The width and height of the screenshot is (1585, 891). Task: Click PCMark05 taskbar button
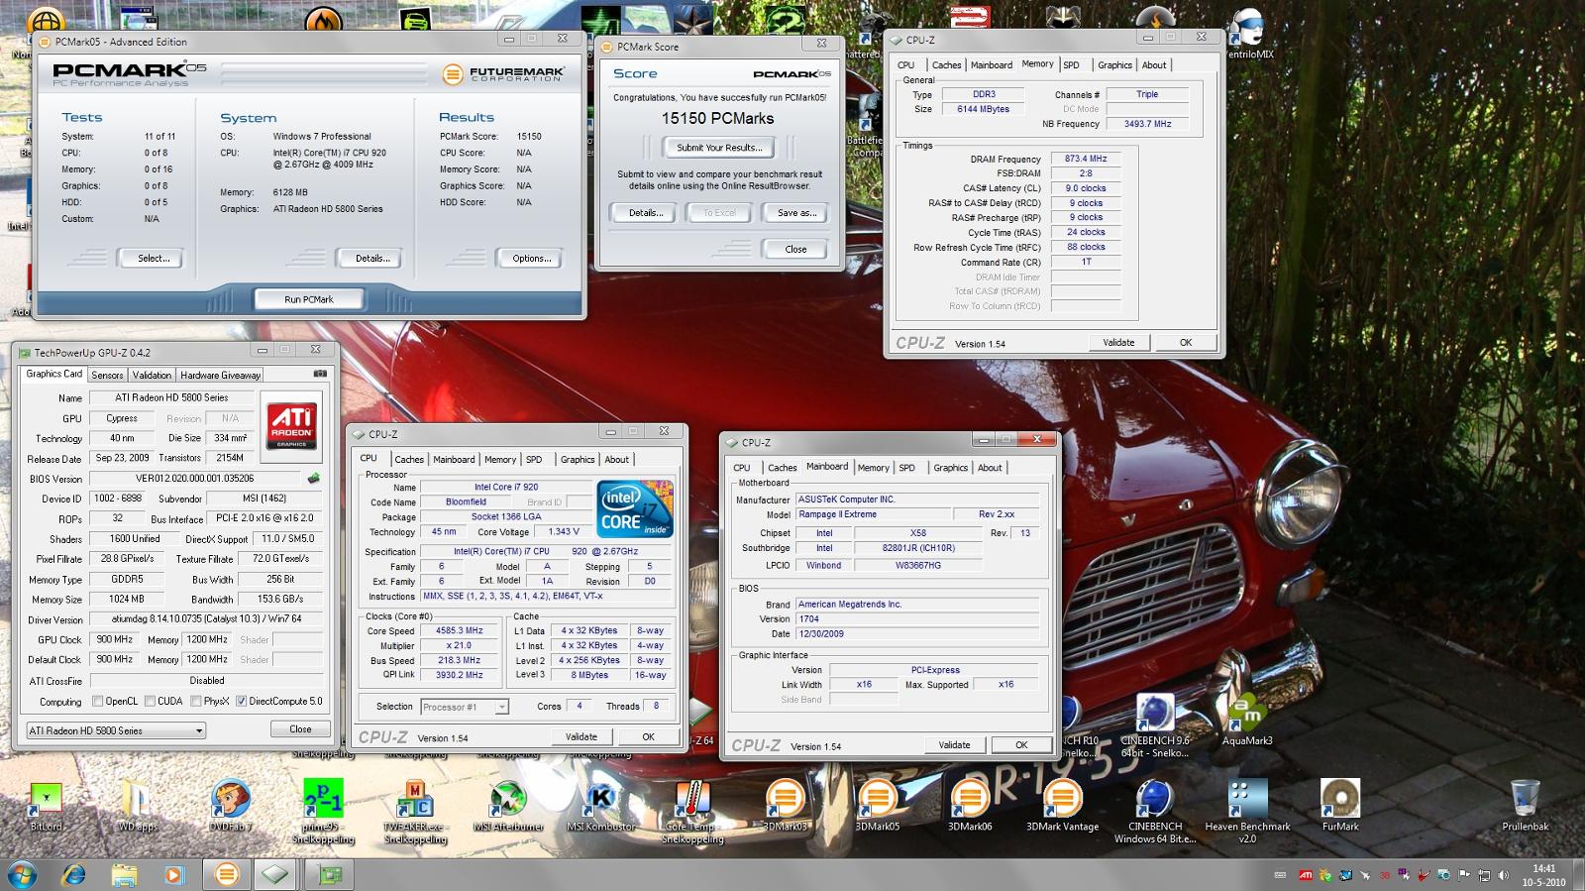(227, 874)
